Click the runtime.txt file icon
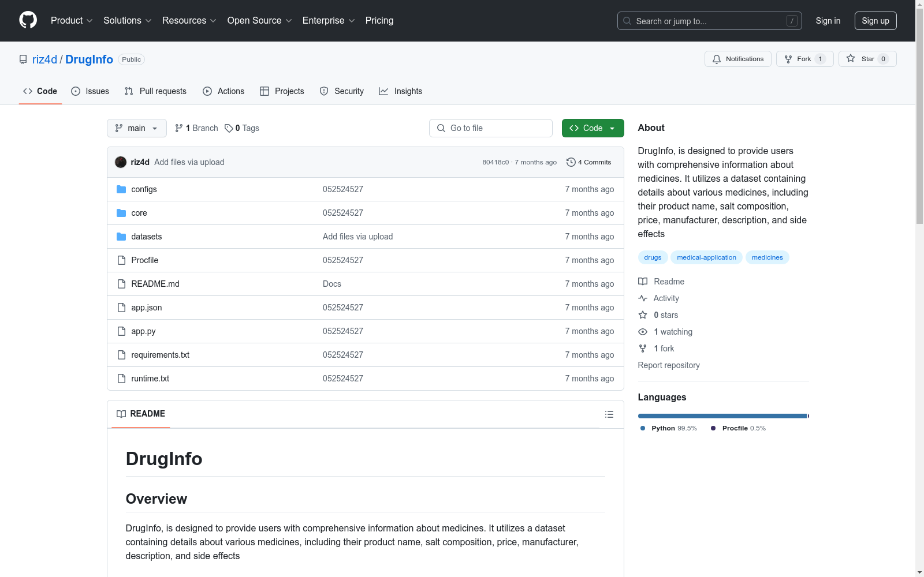 pos(121,379)
